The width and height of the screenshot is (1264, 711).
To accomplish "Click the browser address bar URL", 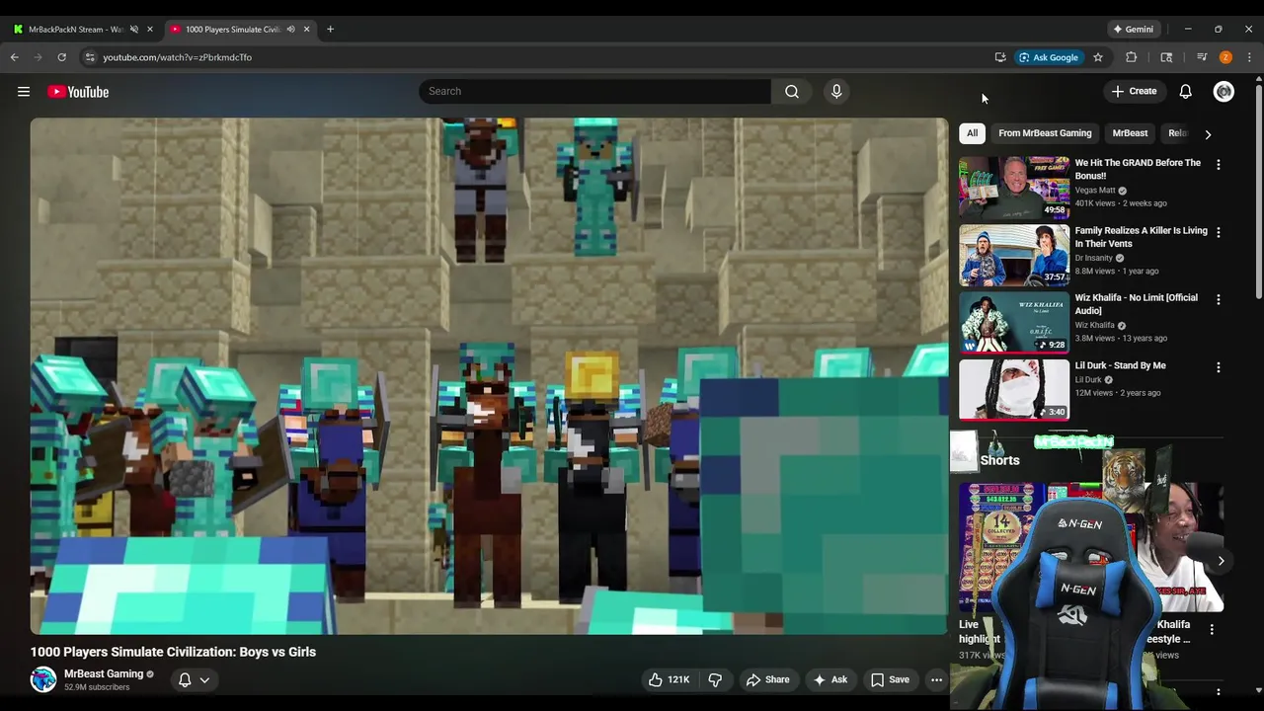I will coord(177,57).
